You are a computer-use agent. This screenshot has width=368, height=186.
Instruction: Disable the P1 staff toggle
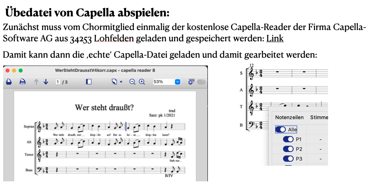[x=288, y=139]
